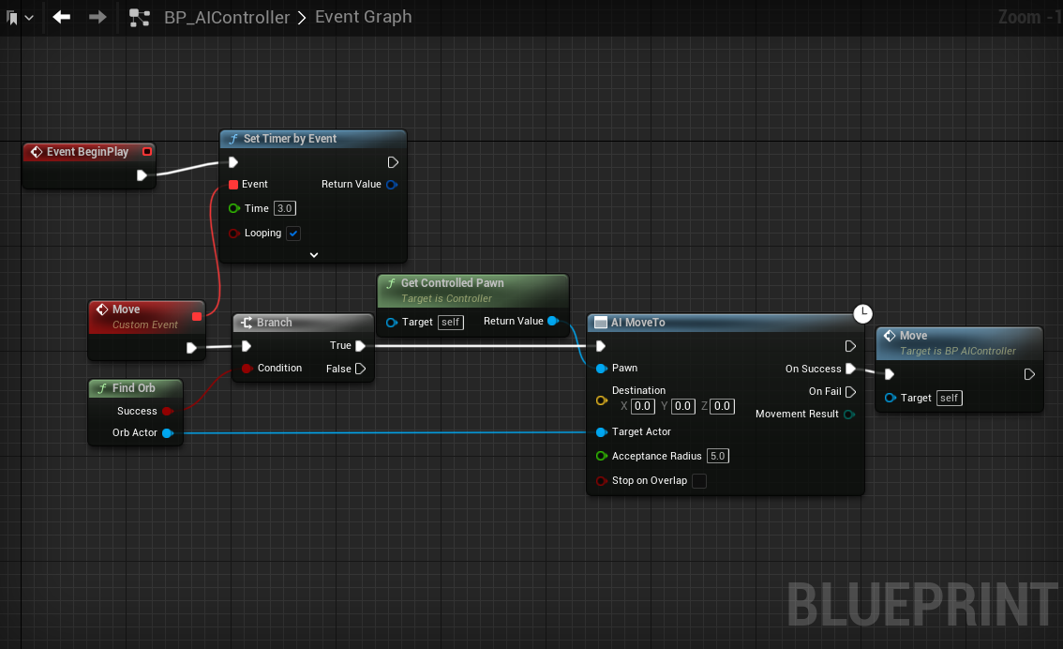Expand the Set Timer by Event node
The height and width of the screenshot is (649, 1063).
[314, 254]
